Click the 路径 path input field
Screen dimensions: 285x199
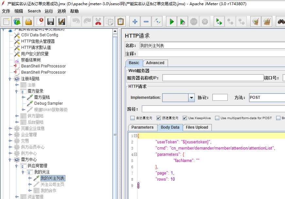pyautogui.click(x=213, y=109)
